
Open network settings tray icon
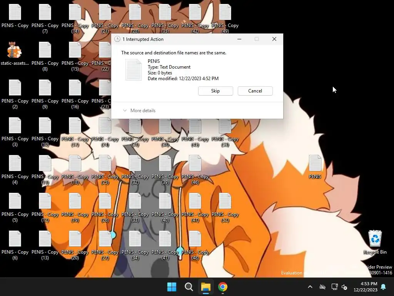(x=334, y=287)
